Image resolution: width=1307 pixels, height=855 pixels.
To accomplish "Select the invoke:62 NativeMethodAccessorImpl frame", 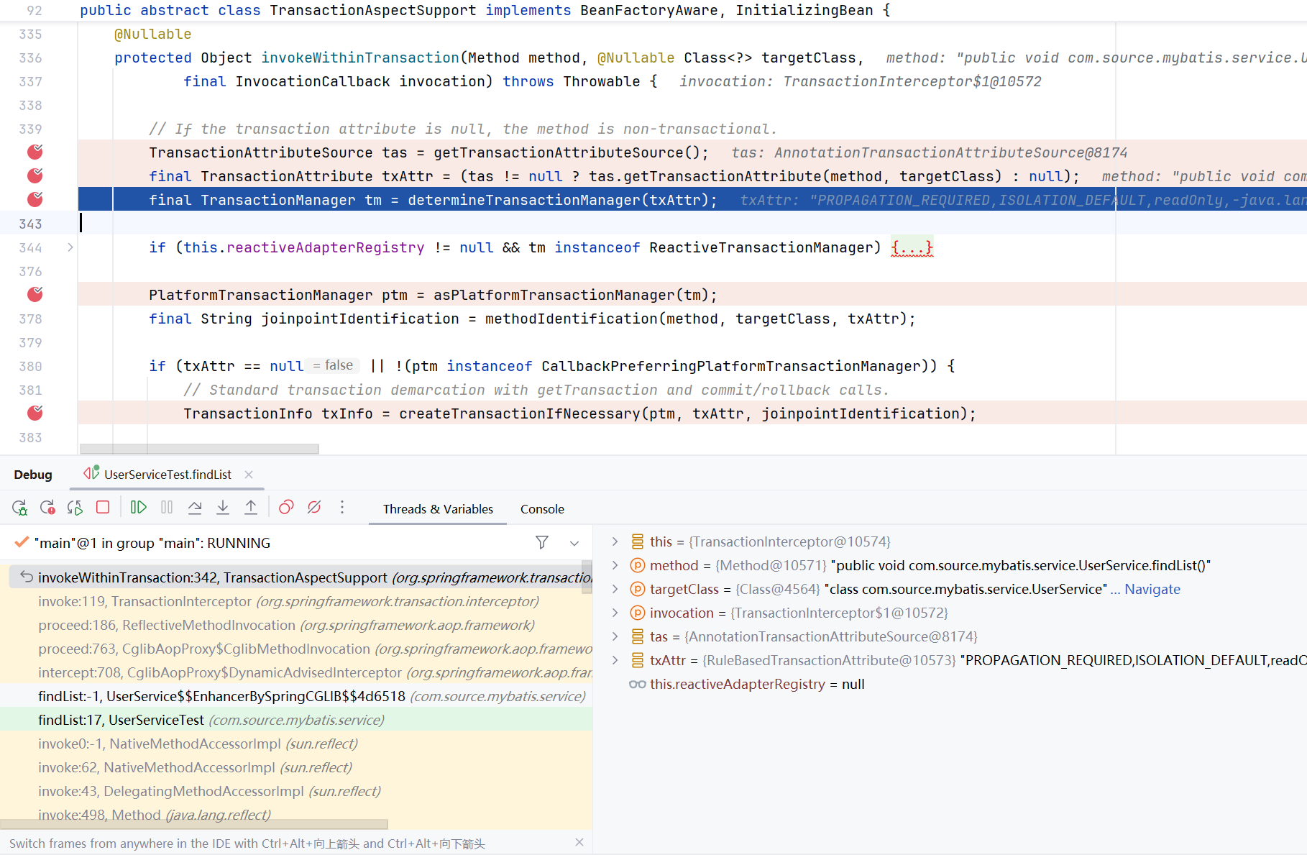I will [296, 767].
